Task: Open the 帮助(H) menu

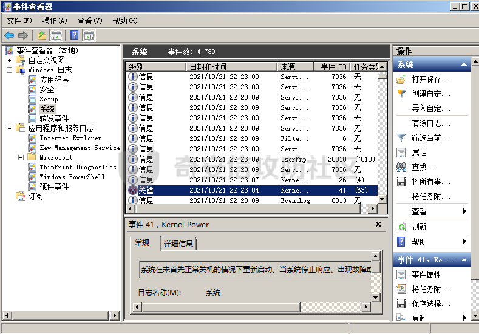Action: pyautogui.click(x=125, y=21)
